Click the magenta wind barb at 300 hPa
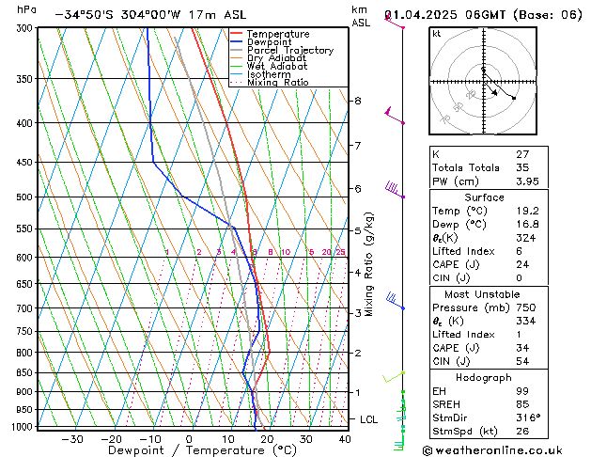This screenshot has height=457, width=591. click(395, 23)
